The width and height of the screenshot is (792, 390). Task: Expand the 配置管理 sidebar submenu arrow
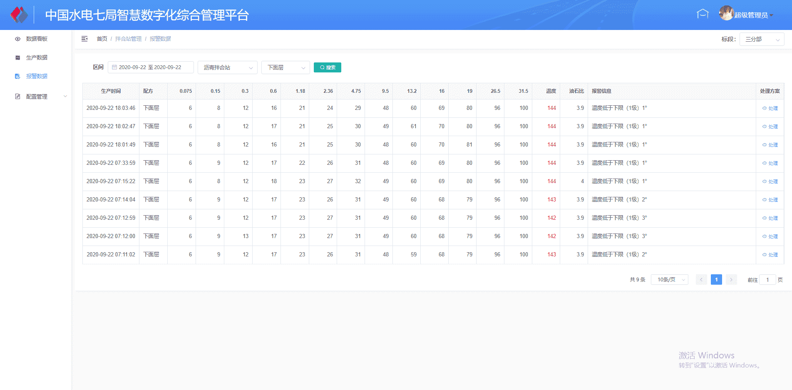click(65, 97)
